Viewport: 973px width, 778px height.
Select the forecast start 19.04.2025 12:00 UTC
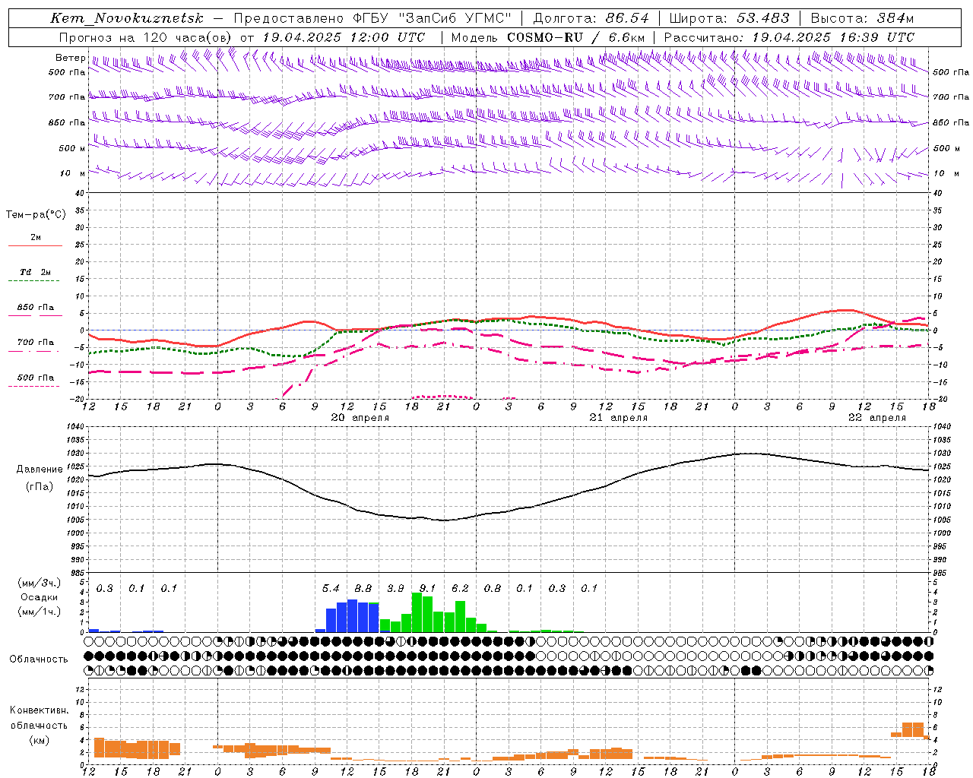pyautogui.click(x=344, y=37)
